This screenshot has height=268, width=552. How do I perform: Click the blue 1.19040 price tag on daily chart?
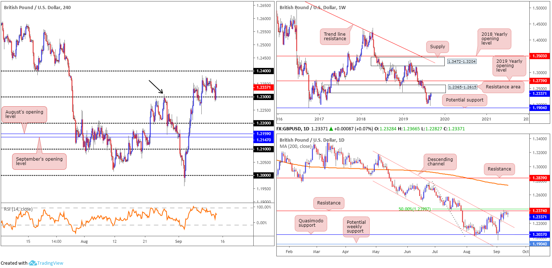pos(540,244)
